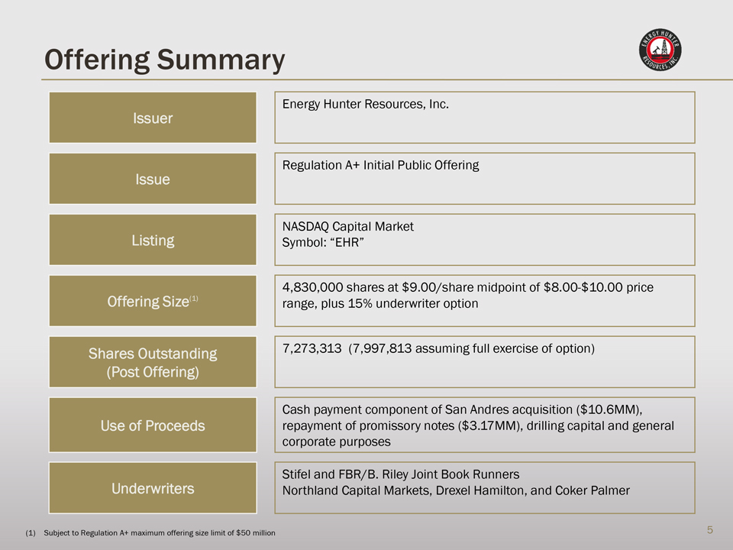Select the 7,273,313 shares outstanding text box
The width and height of the screenshot is (733, 550).
click(x=484, y=362)
